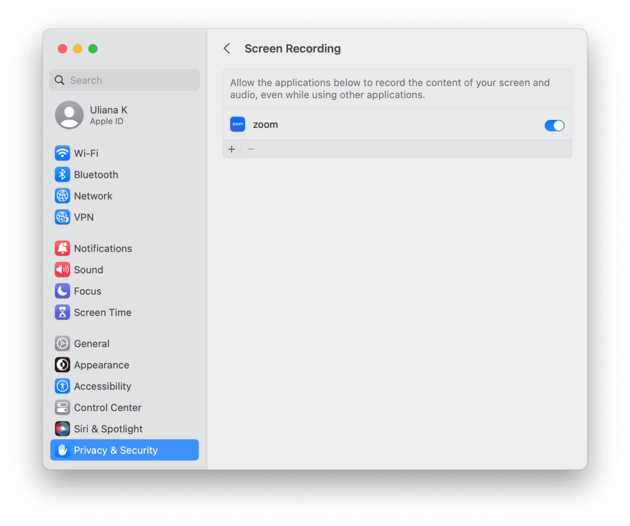Click the Appearance icon
This screenshot has width=630, height=526.
pos(62,365)
